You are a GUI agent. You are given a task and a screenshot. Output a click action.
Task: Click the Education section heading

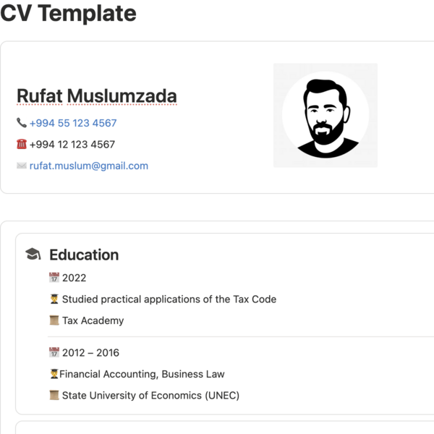(x=84, y=255)
